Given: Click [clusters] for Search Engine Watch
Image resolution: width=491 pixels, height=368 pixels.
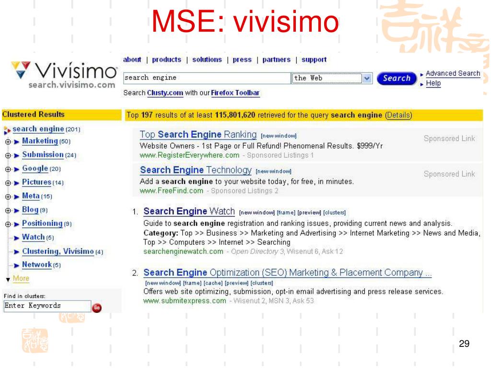Looking at the screenshot, I should (x=334, y=213).
